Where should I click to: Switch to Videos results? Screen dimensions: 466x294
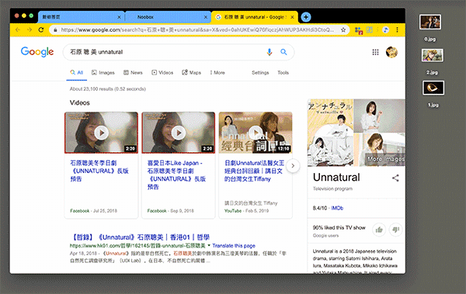(x=162, y=72)
